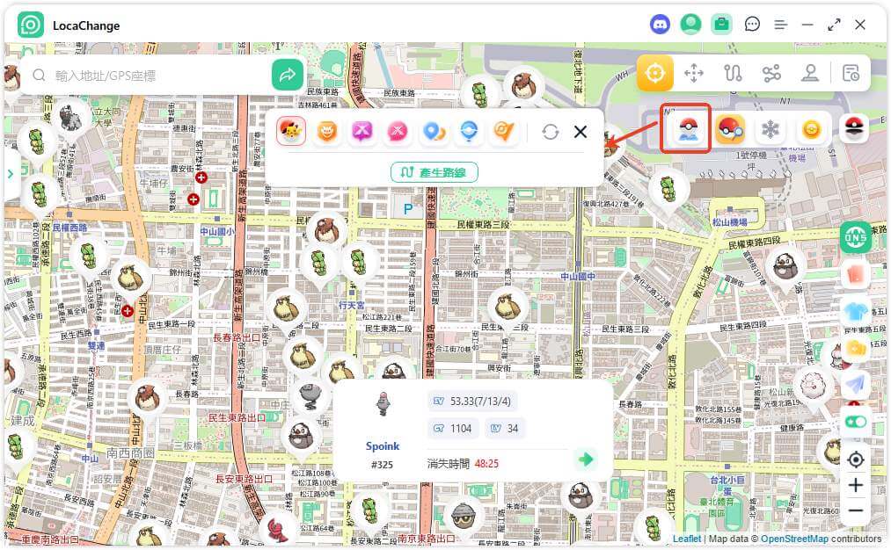
Task: Select the Two-spot route mode icon
Action: [733, 73]
